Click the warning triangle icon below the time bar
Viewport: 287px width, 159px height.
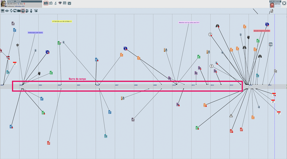click(231, 116)
